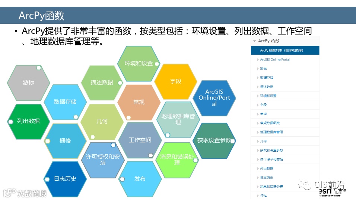Select the light blue 发布 hexagon
Viewport: 356px width, 200px height.
click(x=140, y=179)
